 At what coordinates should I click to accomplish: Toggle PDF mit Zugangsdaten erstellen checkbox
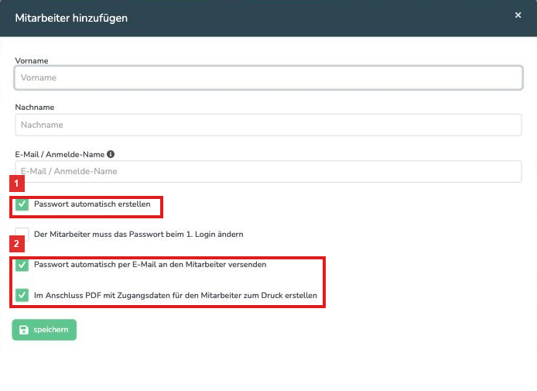(22, 295)
